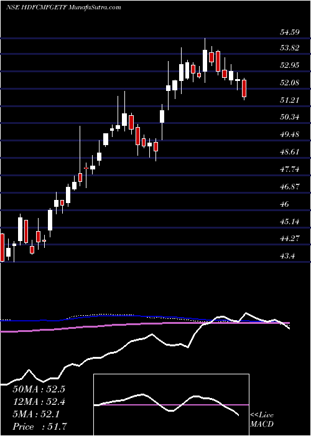Click the Price : 51.7 readout
311x436 pixels.
click(39, 427)
